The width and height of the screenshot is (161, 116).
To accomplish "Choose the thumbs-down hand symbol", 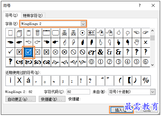I will point(128,33).
